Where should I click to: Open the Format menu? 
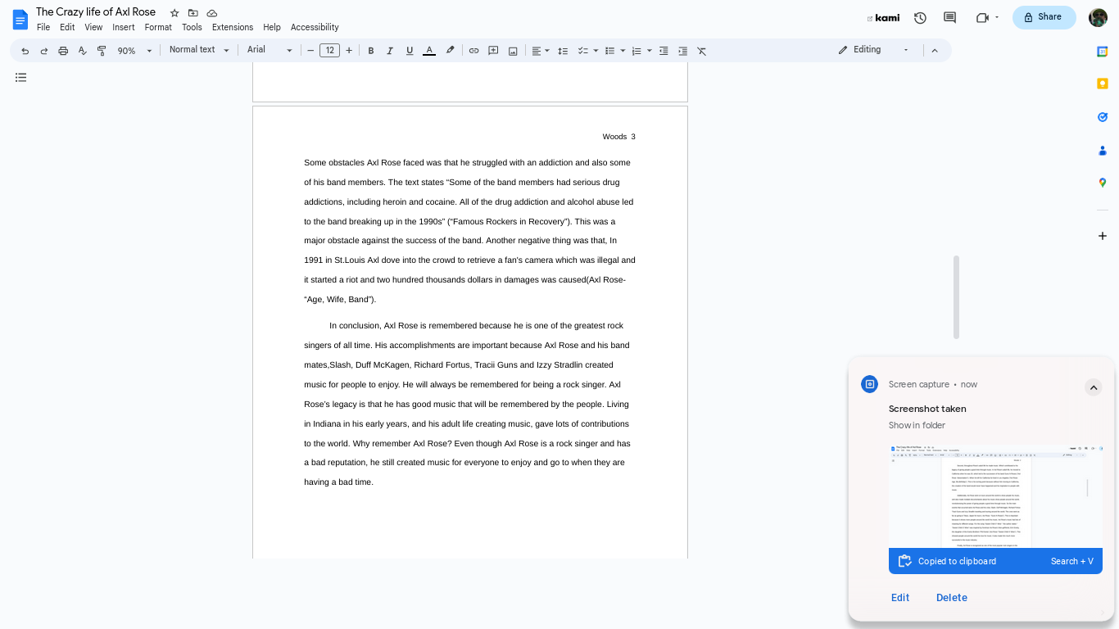[x=158, y=27]
